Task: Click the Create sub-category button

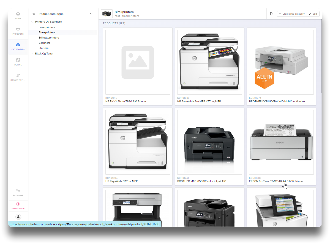Action: 292,14
